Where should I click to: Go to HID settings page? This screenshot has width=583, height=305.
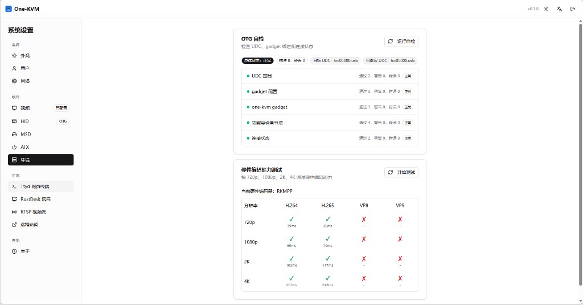(x=24, y=121)
